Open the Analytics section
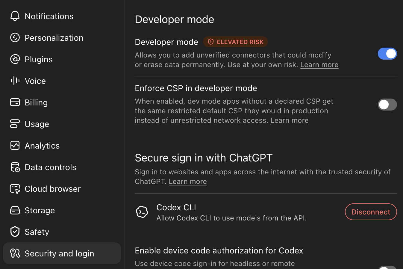Viewport: 403px width, 269px height. point(62,146)
